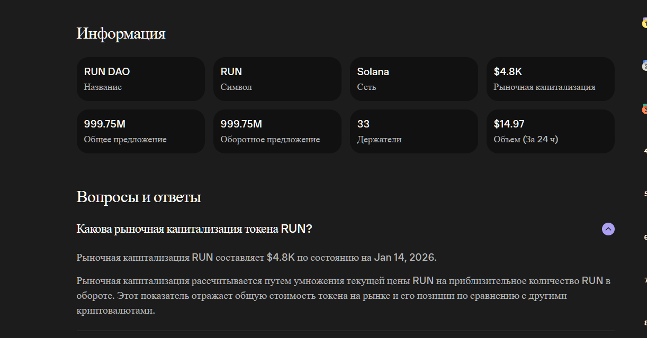Click rank number 6 in the side list
647x338 pixels.
tap(645, 237)
